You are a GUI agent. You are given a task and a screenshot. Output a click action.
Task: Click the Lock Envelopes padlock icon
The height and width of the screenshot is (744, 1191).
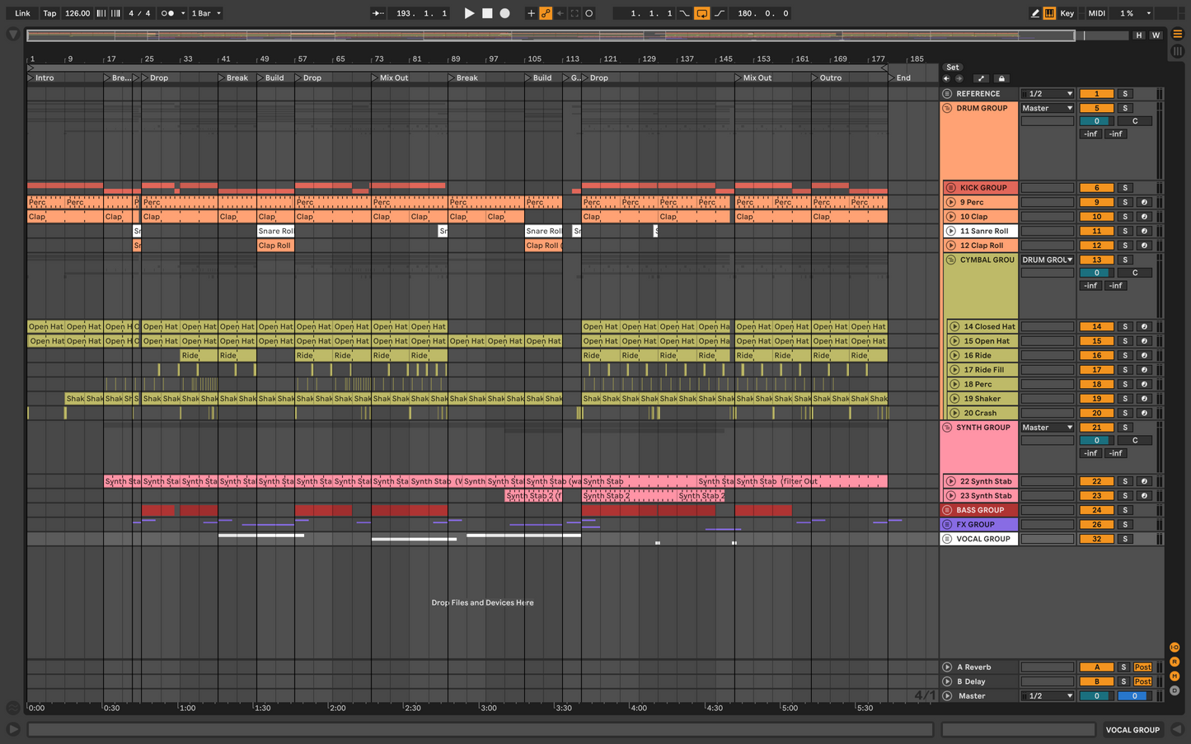pyautogui.click(x=1001, y=78)
